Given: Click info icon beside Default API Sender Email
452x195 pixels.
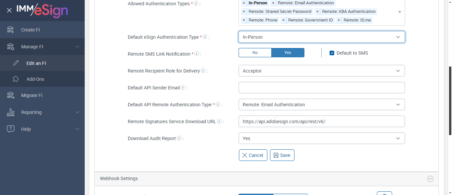Looking at the screenshot, I should click(183, 88).
